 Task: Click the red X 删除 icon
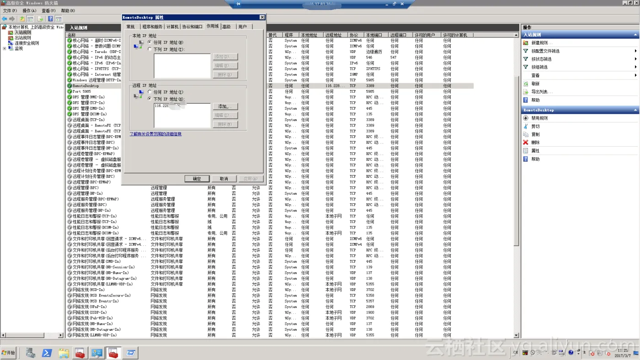(526, 143)
